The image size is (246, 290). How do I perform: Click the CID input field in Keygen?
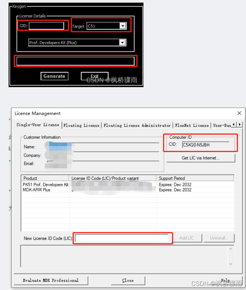click(x=46, y=25)
